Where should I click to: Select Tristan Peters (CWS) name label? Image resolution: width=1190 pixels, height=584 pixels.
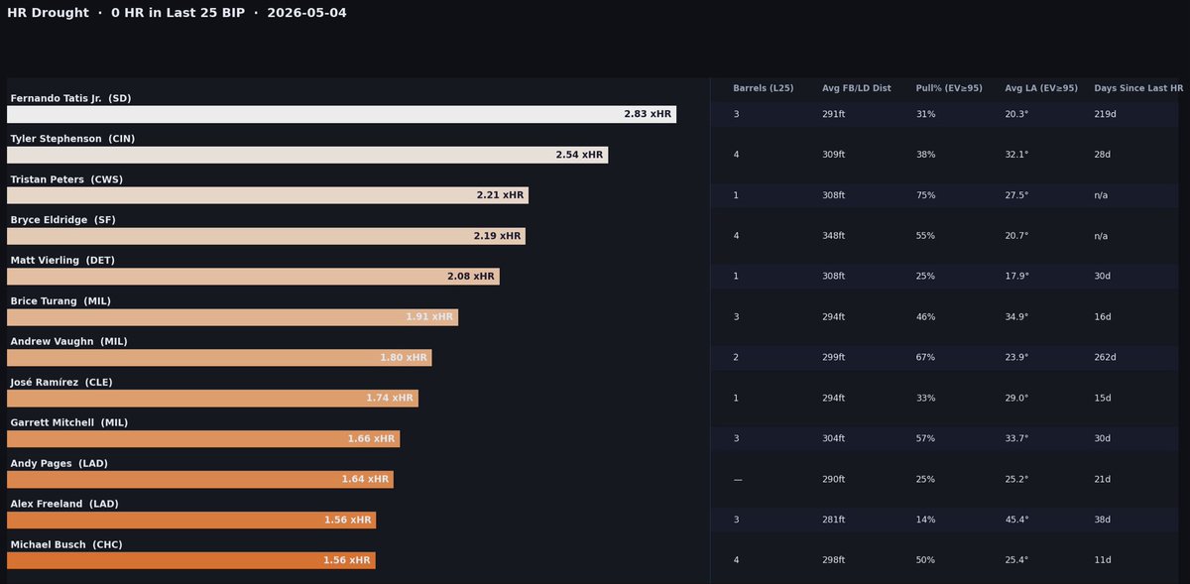tap(66, 179)
